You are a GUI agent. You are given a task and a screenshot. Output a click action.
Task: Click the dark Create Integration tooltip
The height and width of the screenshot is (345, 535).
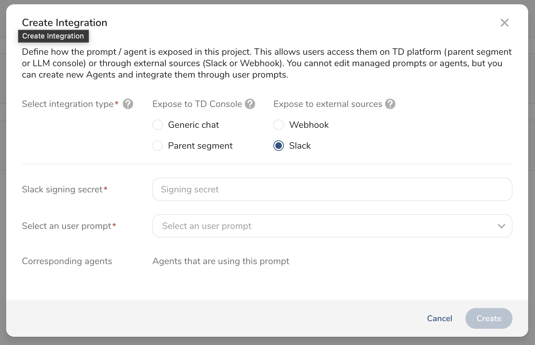[x=53, y=36]
